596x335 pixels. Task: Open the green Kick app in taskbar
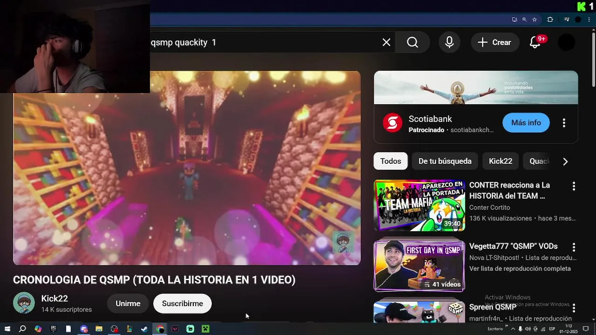click(190, 329)
